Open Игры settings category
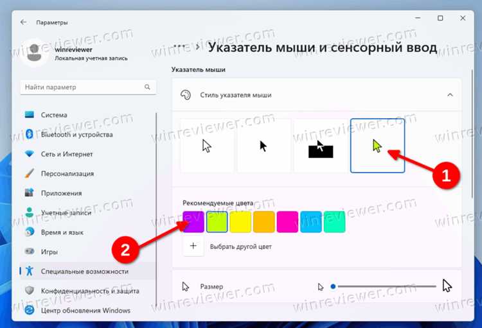 pyautogui.click(x=89, y=252)
